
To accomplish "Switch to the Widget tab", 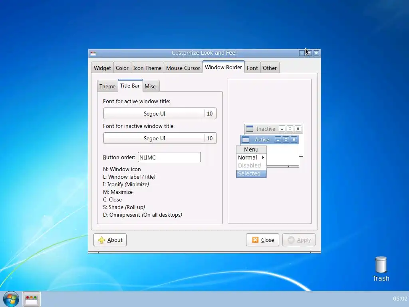I will click(102, 68).
